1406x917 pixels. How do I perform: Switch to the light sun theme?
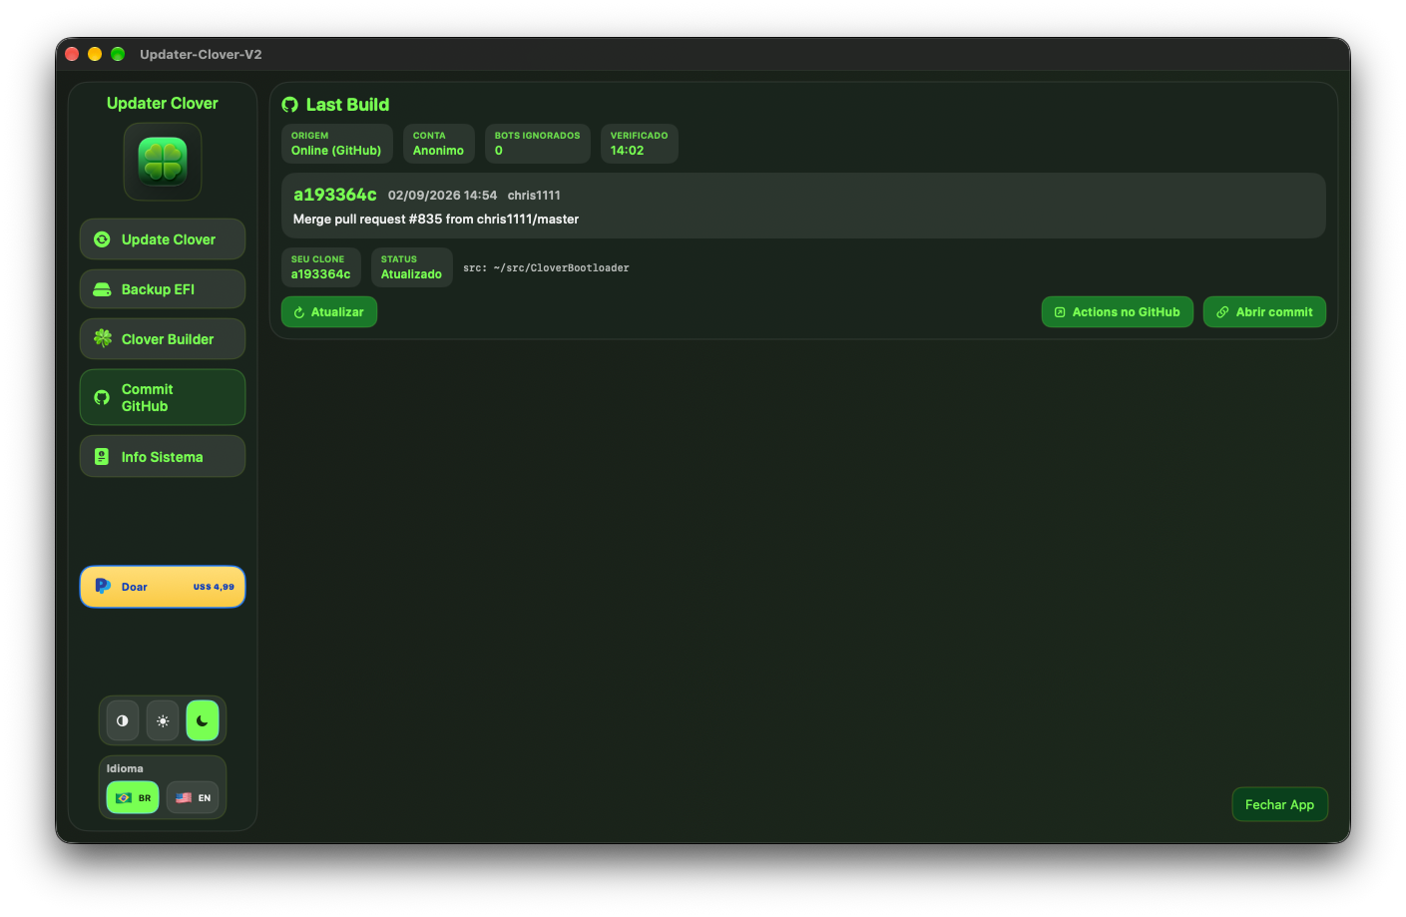coord(163,720)
